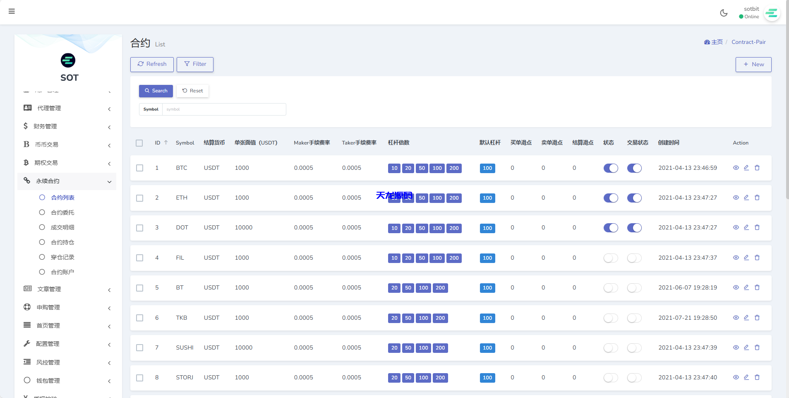
Task: Open the 合约委托 submenu item
Action: click(x=62, y=212)
